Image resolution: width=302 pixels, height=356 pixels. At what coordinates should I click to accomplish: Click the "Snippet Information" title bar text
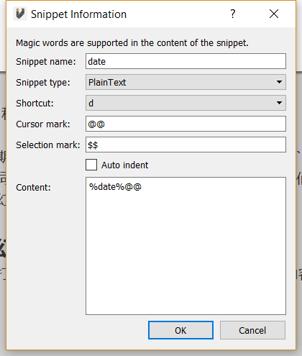point(78,14)
